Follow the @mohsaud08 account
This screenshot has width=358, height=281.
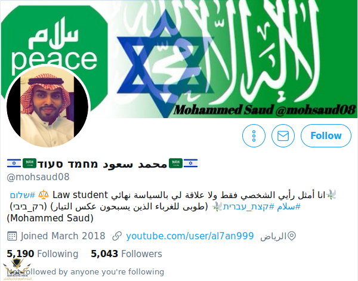click(x=326, y=135)
